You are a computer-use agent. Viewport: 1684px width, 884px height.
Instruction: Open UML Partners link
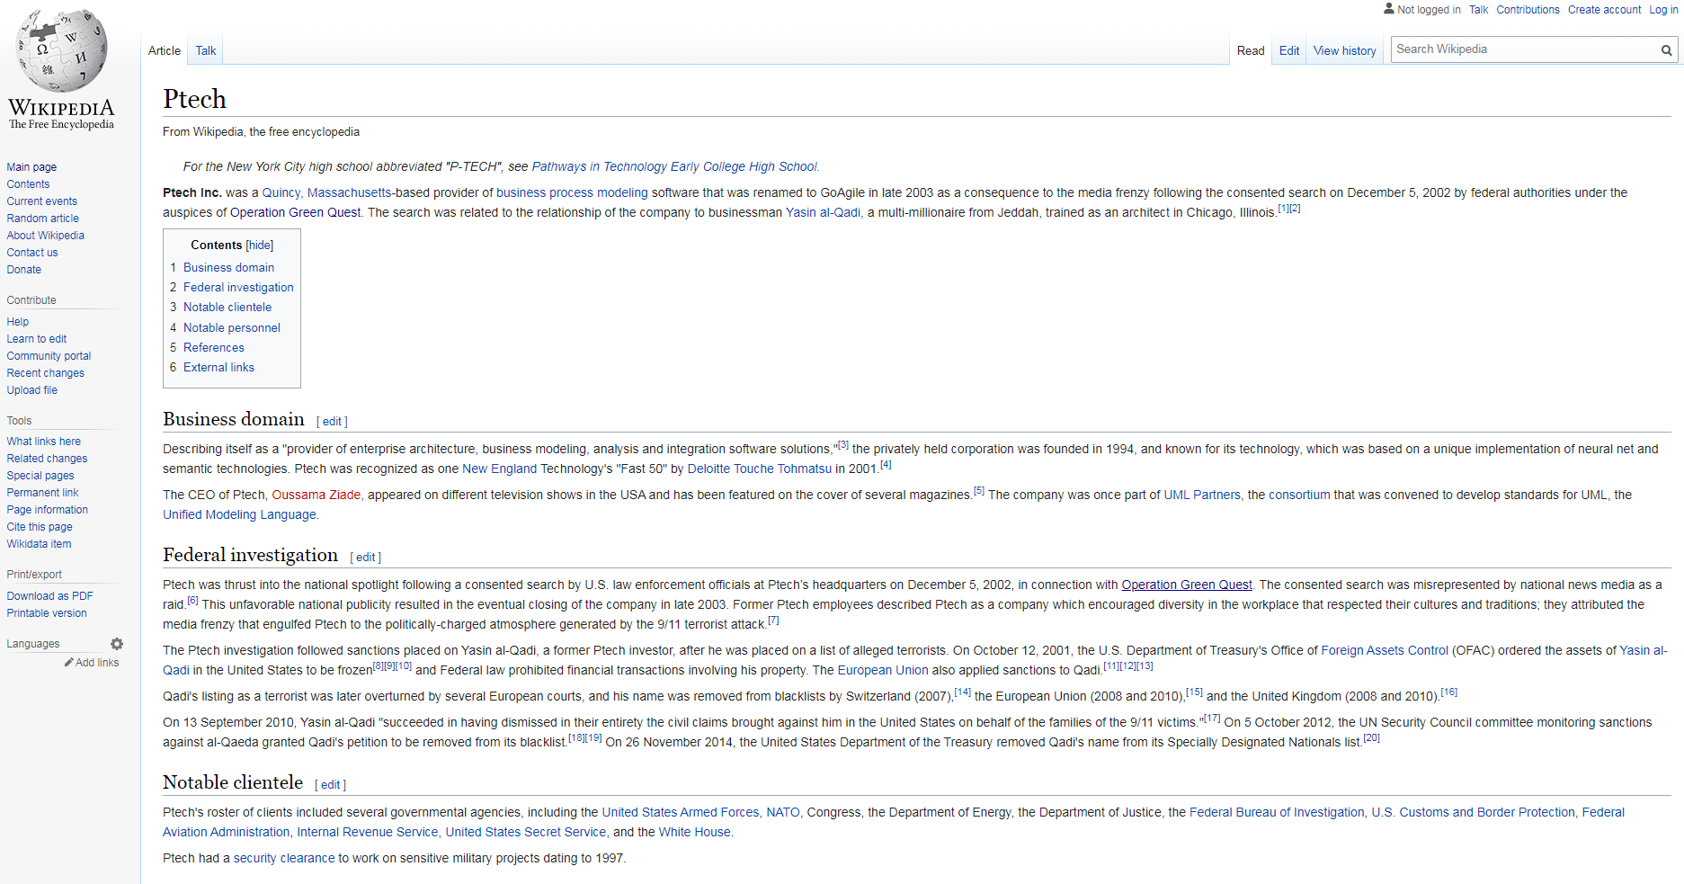click(1202, 496)
